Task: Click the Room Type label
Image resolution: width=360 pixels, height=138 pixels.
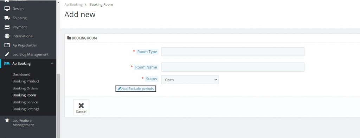Action: point(147,52)
